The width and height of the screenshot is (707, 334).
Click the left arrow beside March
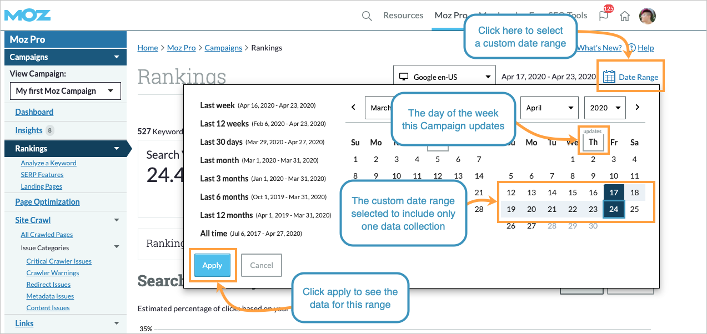point(354,107)
